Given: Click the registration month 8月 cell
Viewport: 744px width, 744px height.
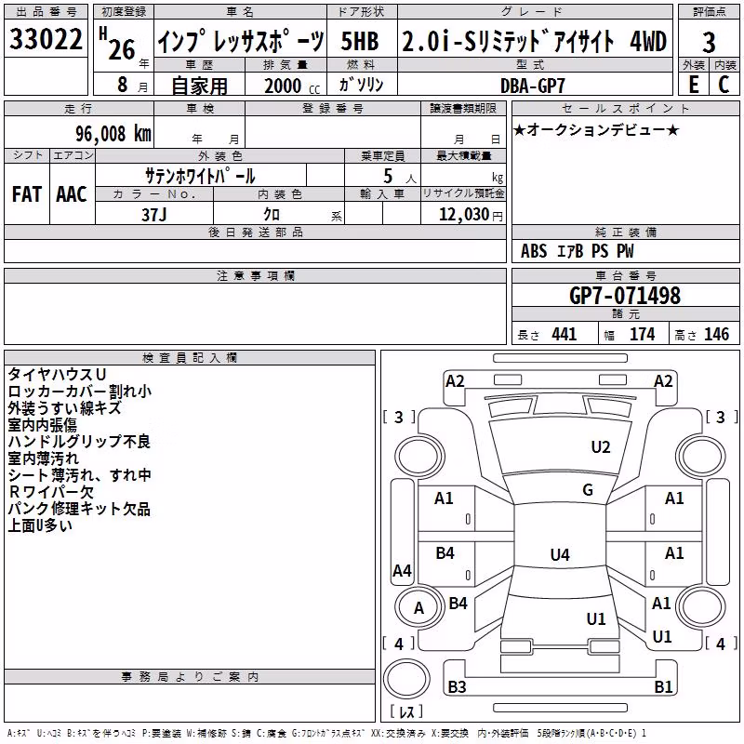Looking at the screenshot, I should (124, 85).
